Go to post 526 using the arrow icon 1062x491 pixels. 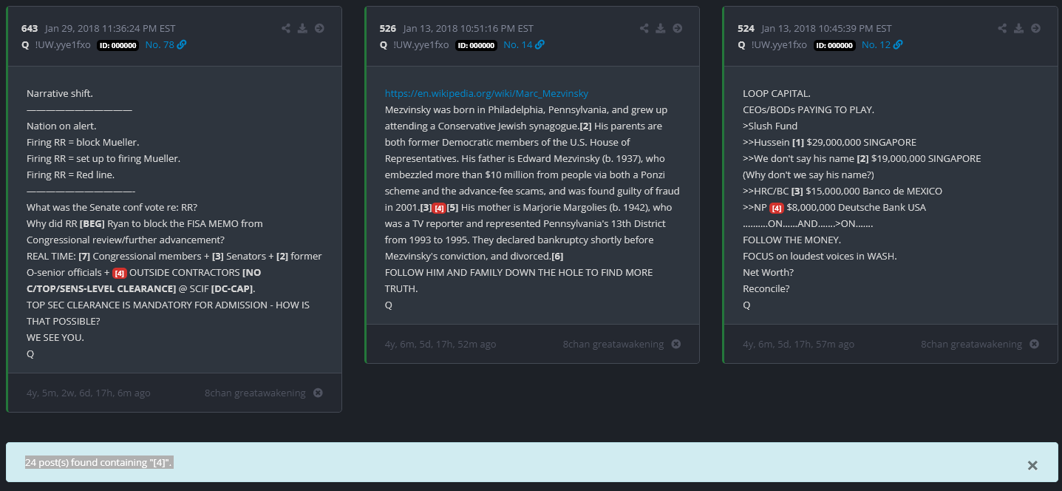pos(678,29)
